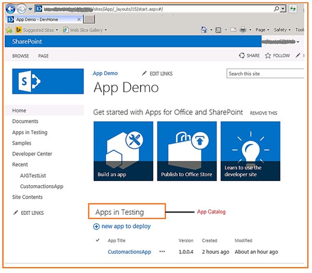Click the Build an app tile
Image resolution: width=312 pixels, height=273 pixels.
[123, 151]
